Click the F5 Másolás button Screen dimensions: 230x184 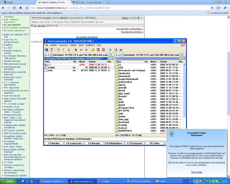coord(94,143)
